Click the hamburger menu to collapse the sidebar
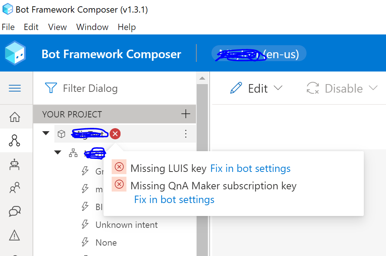Viewport: 386px width, 256px height. [x=14, y=88]
